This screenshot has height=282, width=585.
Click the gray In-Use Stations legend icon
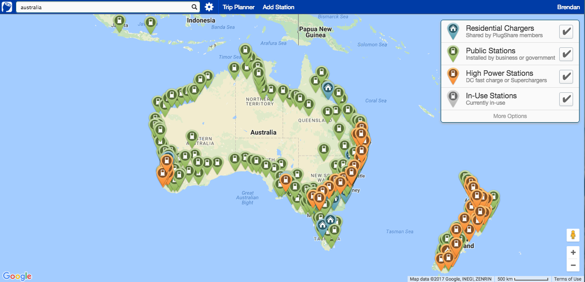453,98
